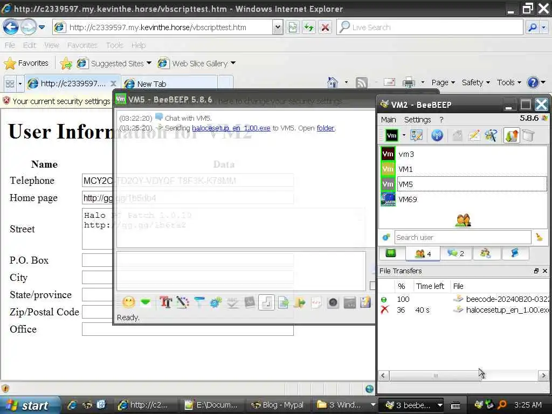Viewport: 552px width, 414px height.
Task: Open chat settings blue gear icon
Action: click(x=216, y=302)
